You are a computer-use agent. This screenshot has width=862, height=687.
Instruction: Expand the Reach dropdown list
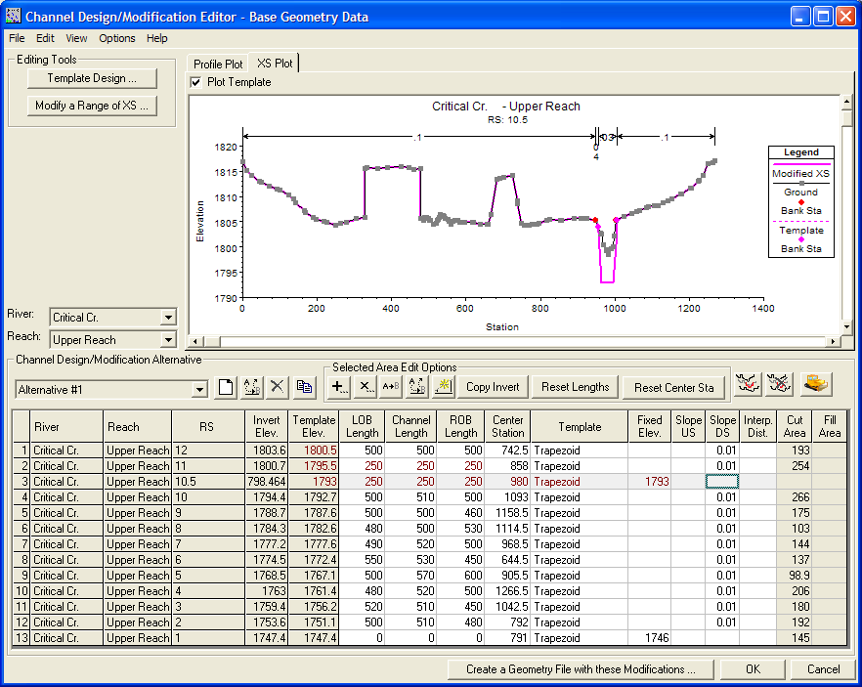[x=168, y=340]
